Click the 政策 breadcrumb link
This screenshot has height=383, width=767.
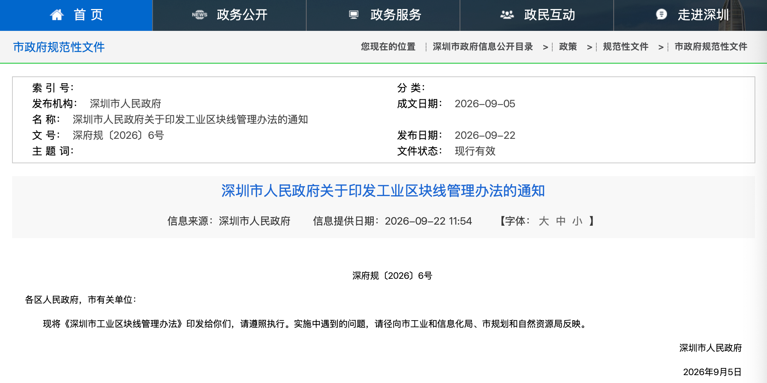pyautogui.click(x=568, y=47)
